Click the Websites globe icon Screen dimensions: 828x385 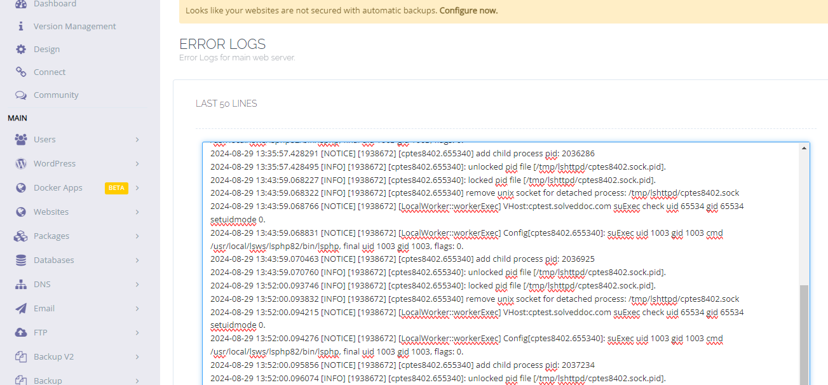point(20,212)
